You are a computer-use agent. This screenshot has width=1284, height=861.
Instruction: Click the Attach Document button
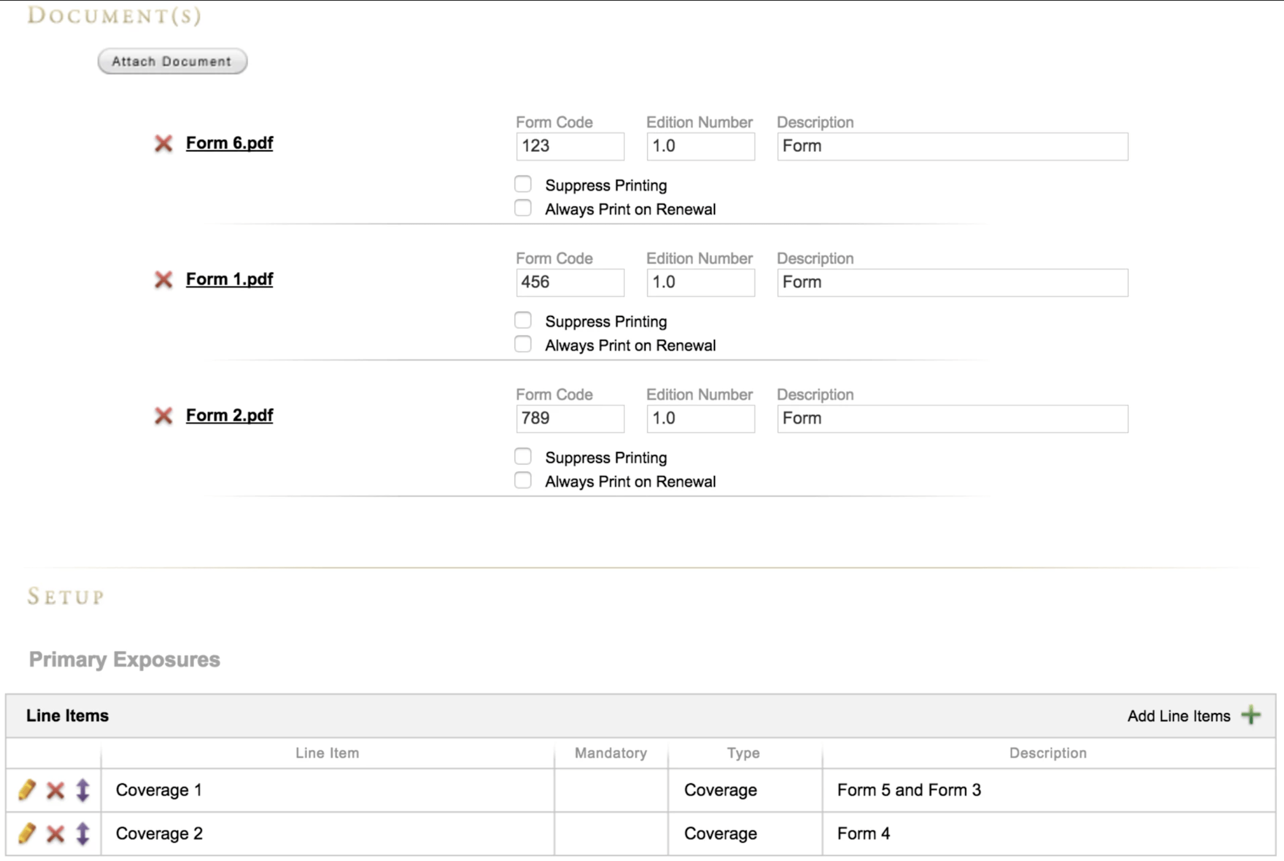tap(172, 61)
